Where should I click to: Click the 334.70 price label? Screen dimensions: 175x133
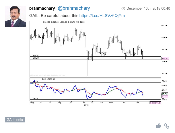click(x=165, y=58)
